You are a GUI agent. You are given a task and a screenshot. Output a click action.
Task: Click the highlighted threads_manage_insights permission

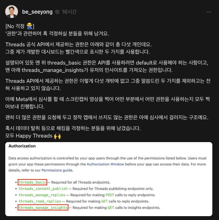pyautogui.click(x=43, y=207)
